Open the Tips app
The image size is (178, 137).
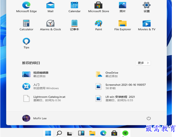point(26,43)
